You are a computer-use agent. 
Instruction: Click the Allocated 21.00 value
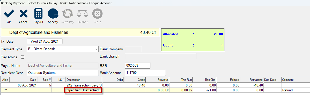(218, 34)
